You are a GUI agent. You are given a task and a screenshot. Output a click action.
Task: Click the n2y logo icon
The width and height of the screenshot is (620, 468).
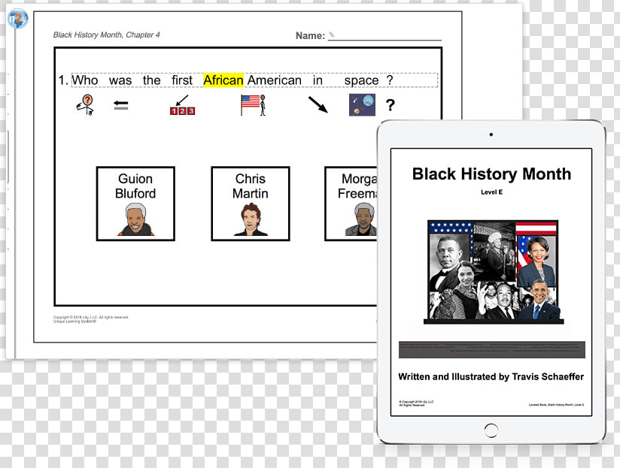18,18
